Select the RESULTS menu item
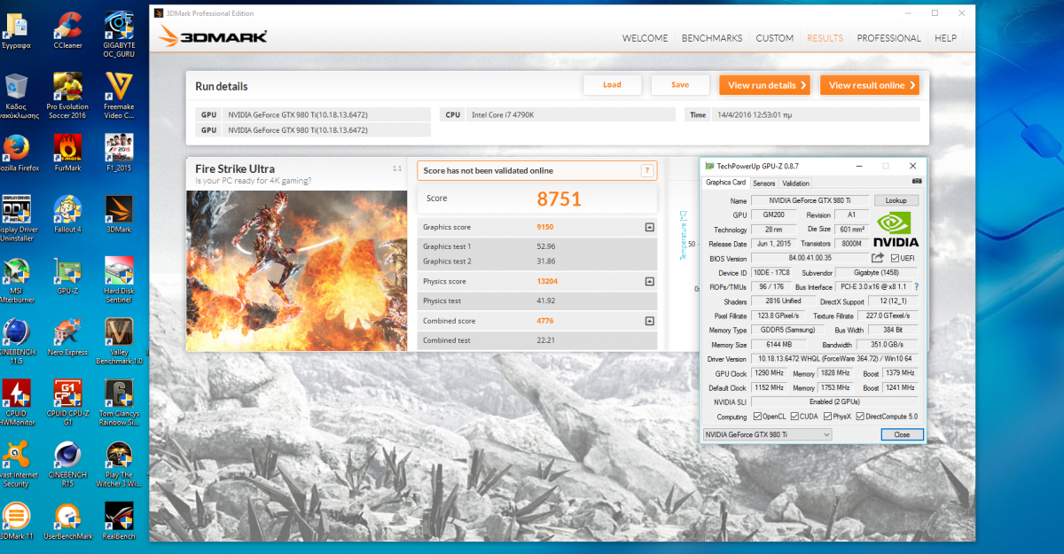The image size is (1064, 554). coord(825,38)
